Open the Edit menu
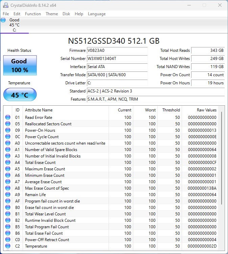This screenshot has height=254, width=228. click(17, 14)
